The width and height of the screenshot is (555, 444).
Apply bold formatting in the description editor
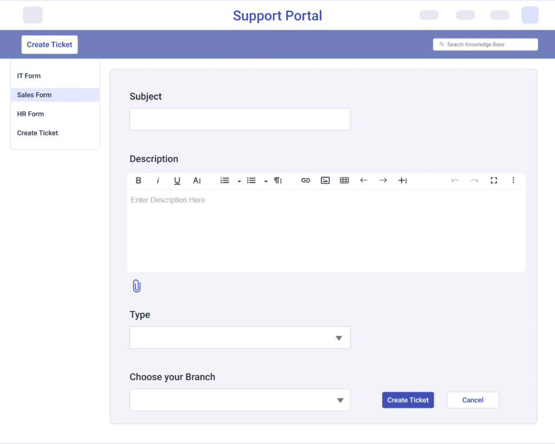(138, 180)
